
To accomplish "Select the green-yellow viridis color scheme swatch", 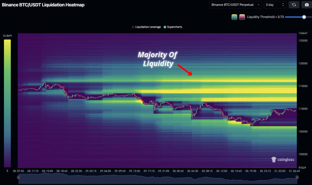I will point(234,17).
